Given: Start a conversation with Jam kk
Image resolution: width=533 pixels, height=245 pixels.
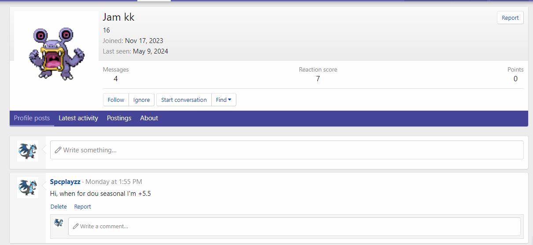Looking at the screenshot, I should coord(184,100).
